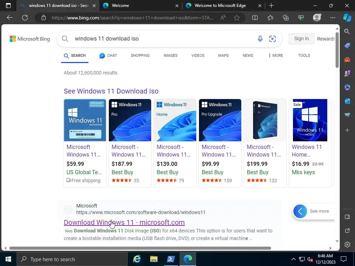Open File Explorer from taskbar
The height and width of the screenshot is (266, 355).
click(154, 259)
